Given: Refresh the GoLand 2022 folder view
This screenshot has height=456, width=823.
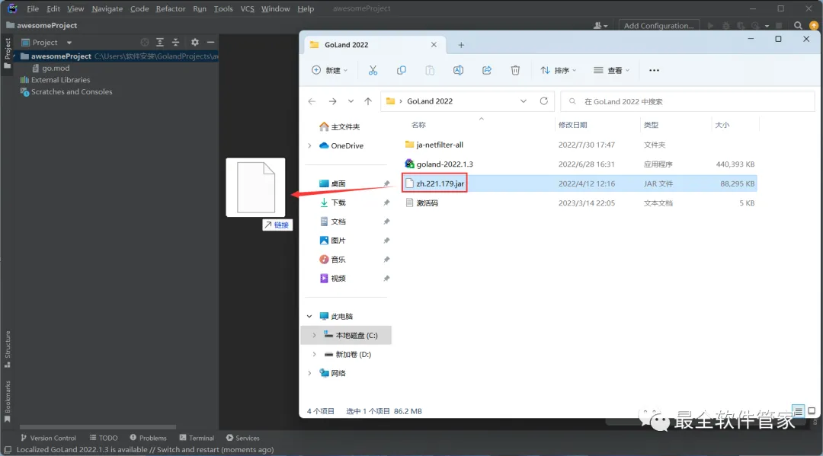Looking at the screenshot, I should [x=544, y=101].
